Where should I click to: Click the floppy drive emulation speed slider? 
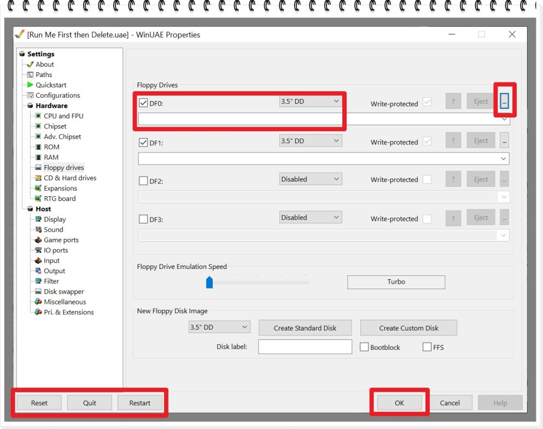pyautogui.click(x=209, y=283)
